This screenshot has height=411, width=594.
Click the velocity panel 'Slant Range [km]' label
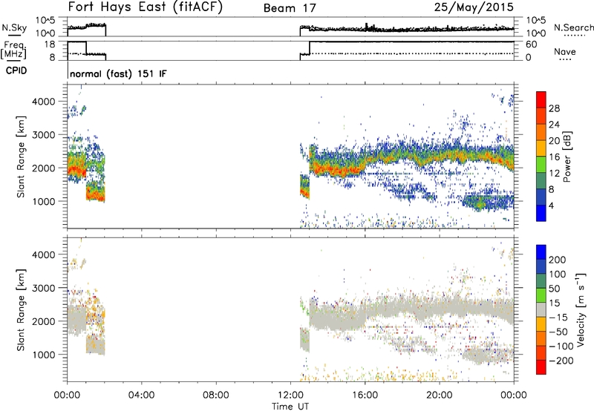[x=21, y=309]
